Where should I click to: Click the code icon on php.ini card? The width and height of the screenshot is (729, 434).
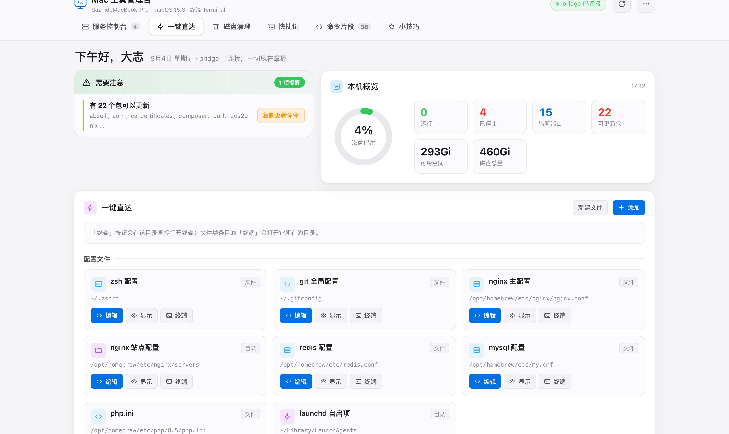point(98,416)
